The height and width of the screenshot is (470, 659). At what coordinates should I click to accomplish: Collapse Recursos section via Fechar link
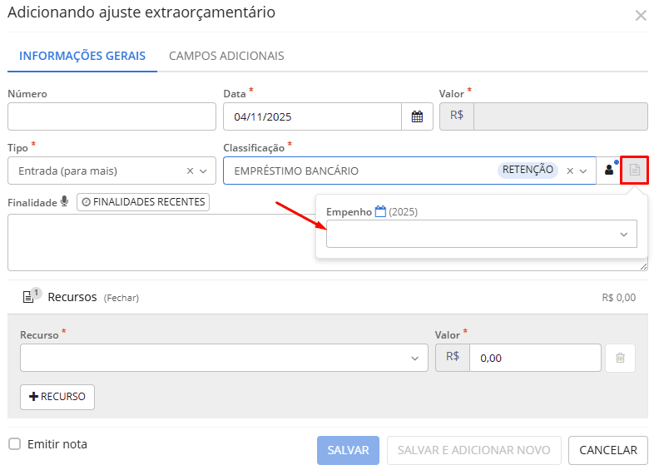(x=121, y=298)
